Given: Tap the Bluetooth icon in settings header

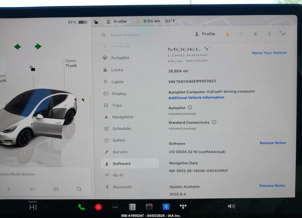Looking at the screenshot, I should [269, 34].
